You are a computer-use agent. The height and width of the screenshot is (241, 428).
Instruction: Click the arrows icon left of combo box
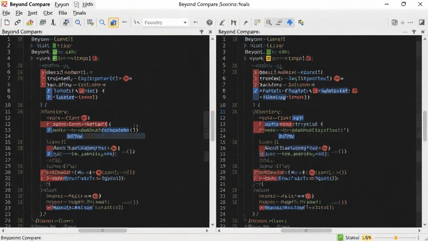point(137,23)
